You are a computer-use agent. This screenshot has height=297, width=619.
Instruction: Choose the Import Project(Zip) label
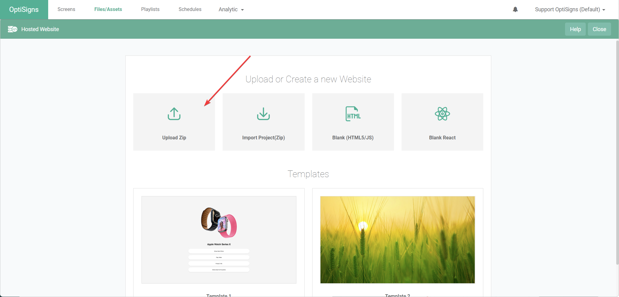(x=263, y=138)
